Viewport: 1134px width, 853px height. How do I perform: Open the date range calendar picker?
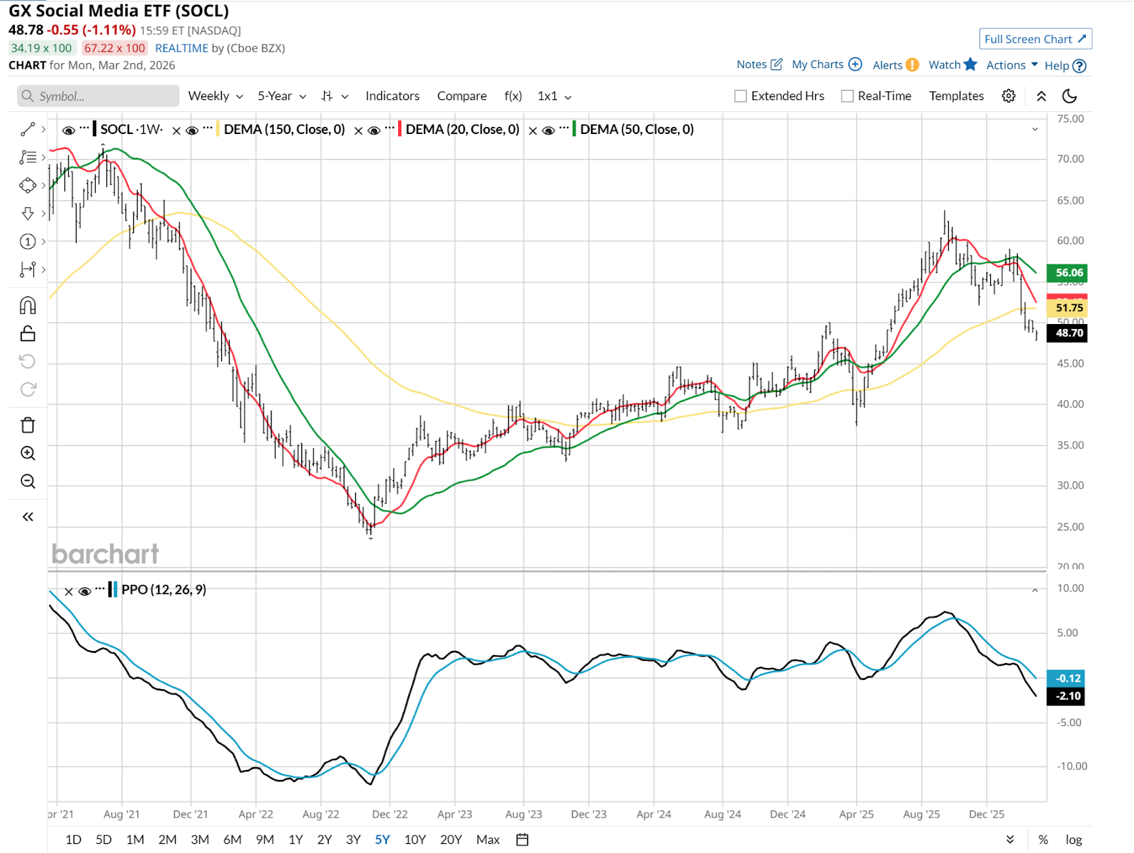[x=522, y=840]
